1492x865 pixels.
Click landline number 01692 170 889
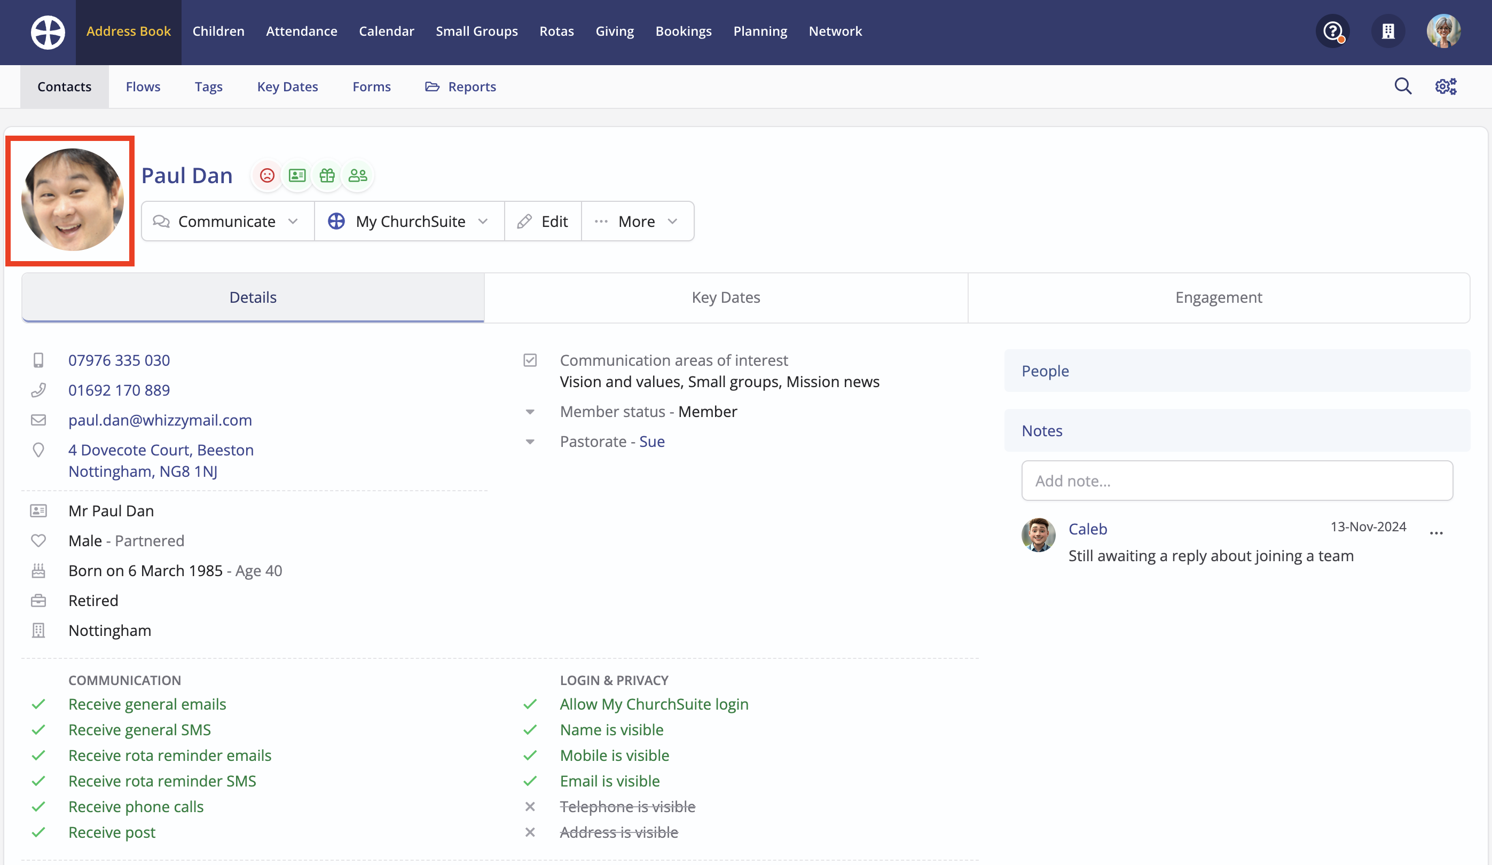click(119, 390)
